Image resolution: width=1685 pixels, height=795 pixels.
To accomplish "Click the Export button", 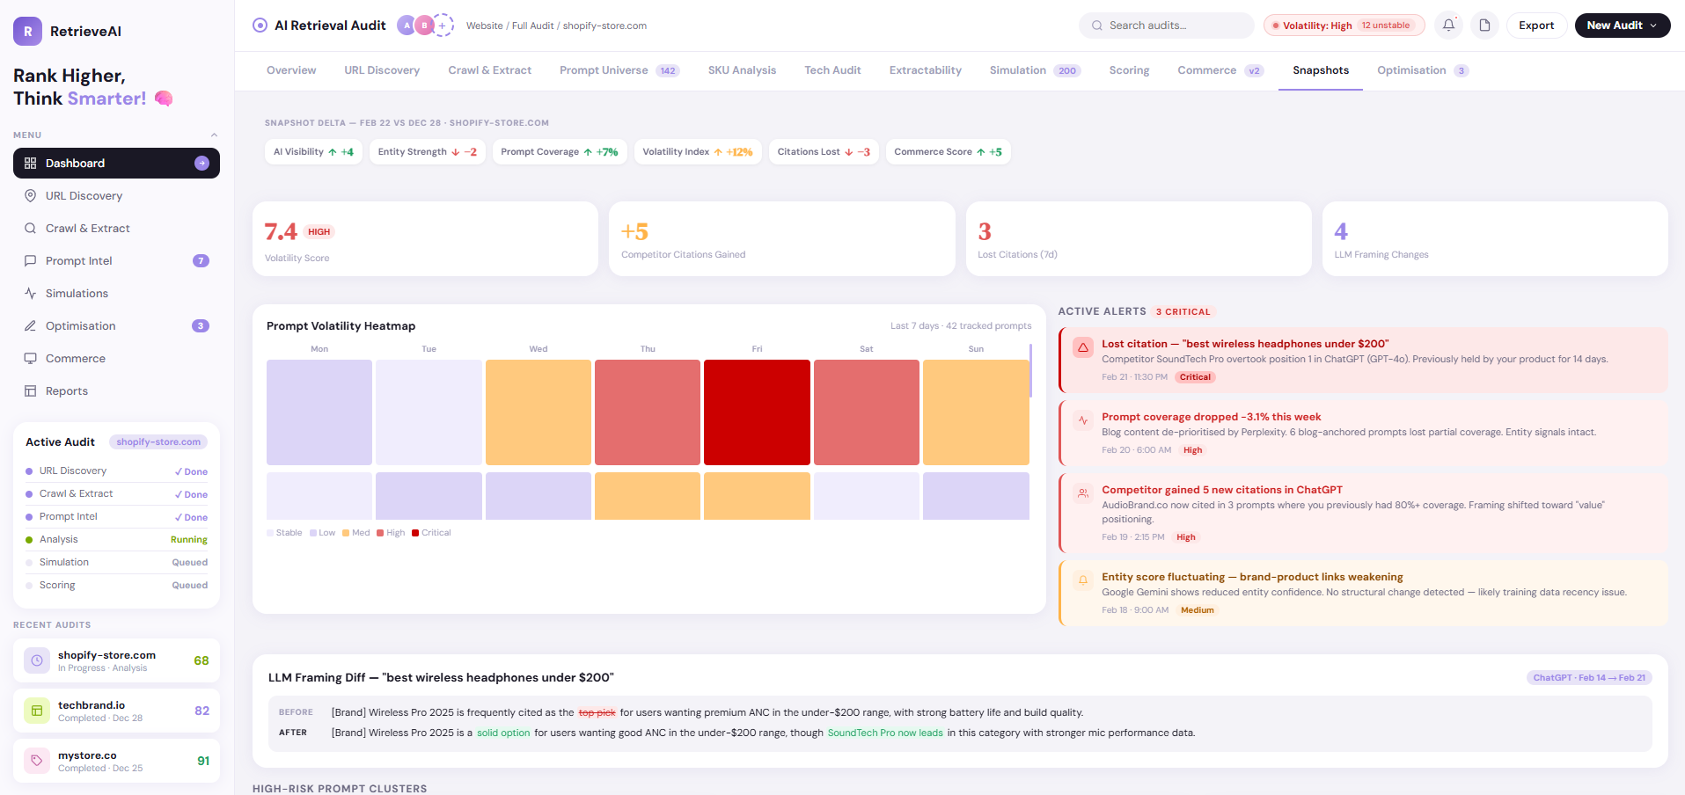I will [x=1535, y=25].
